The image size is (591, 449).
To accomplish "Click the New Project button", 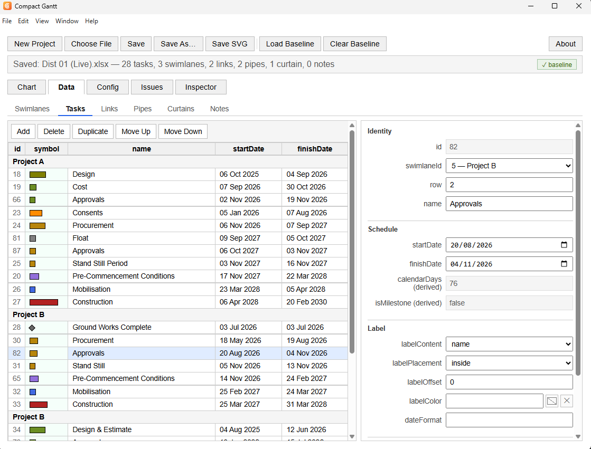I will pos(35,44).
